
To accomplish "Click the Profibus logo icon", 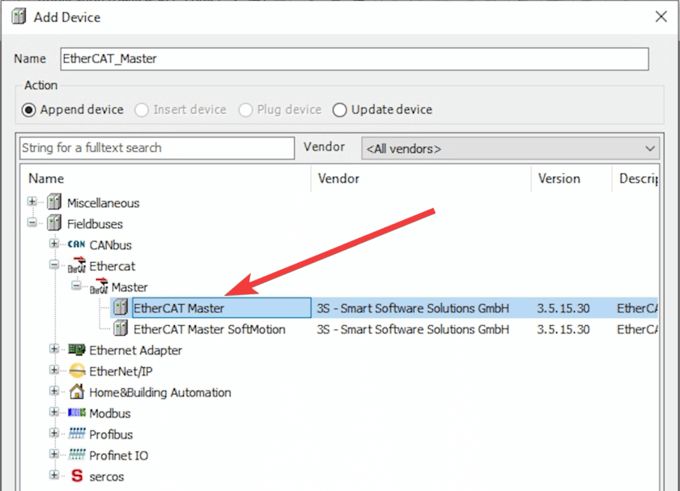I will [x=77, y=434].
